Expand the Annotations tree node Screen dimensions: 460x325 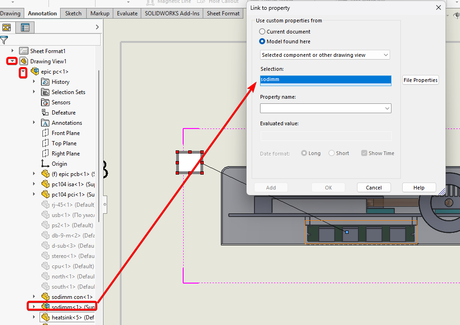coord(34,122)
